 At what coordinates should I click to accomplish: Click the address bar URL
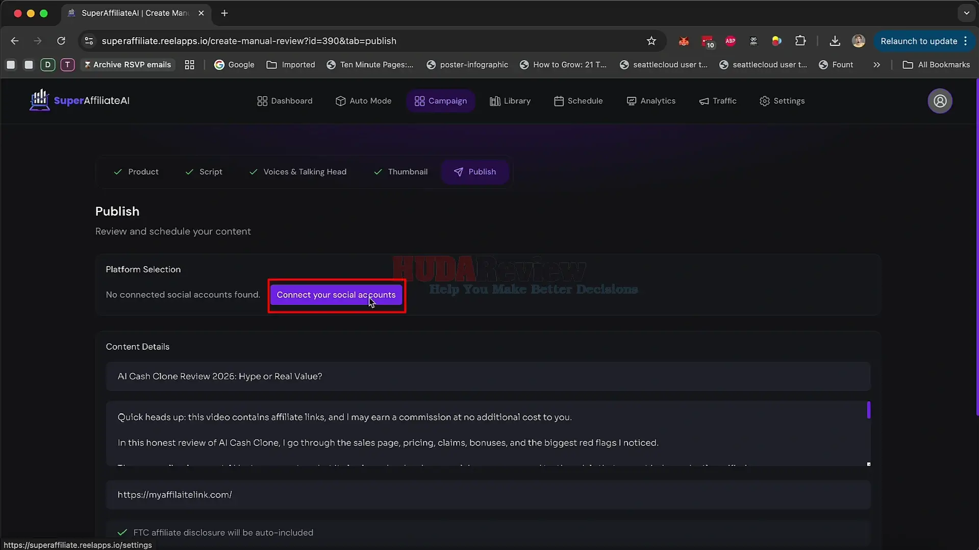click(x=249, y=41)
